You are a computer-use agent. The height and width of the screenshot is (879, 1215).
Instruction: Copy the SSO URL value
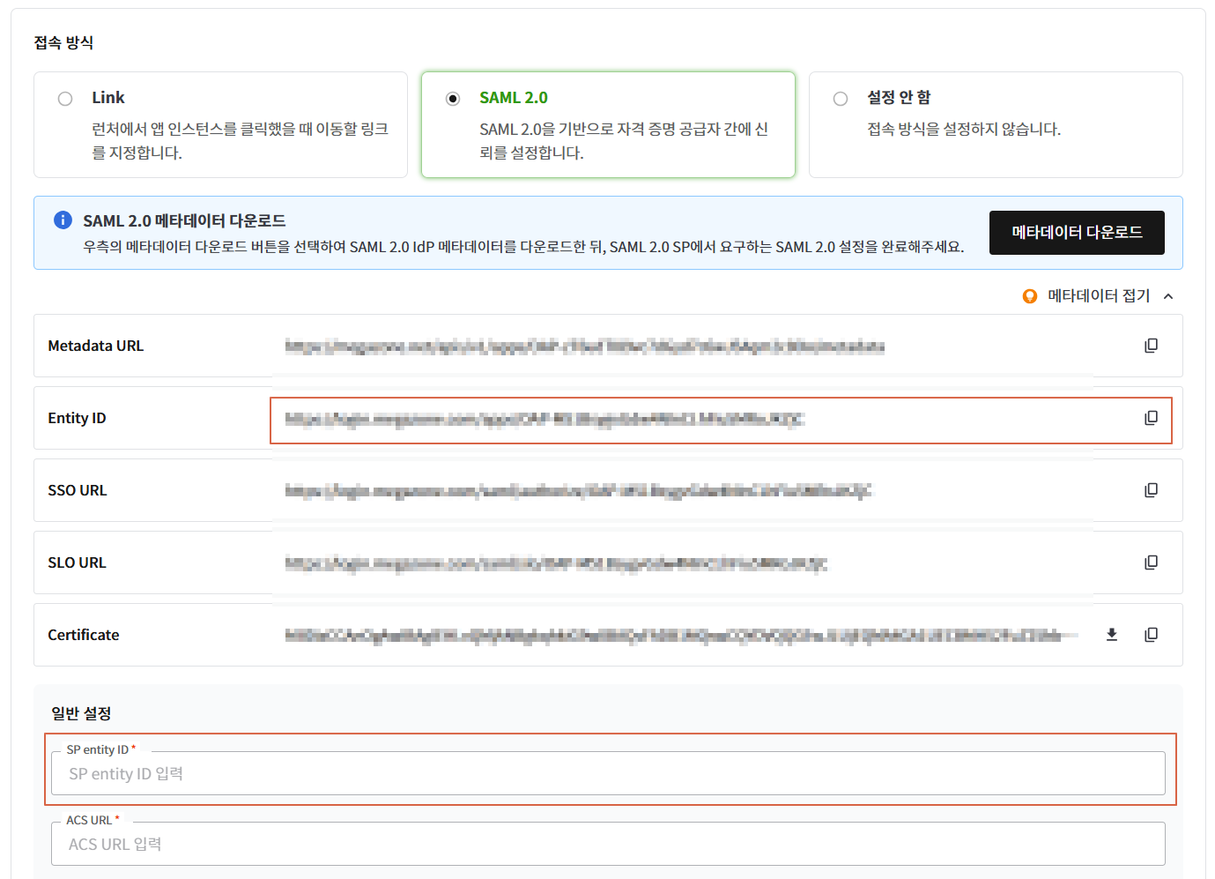(x=1151, y=490)
